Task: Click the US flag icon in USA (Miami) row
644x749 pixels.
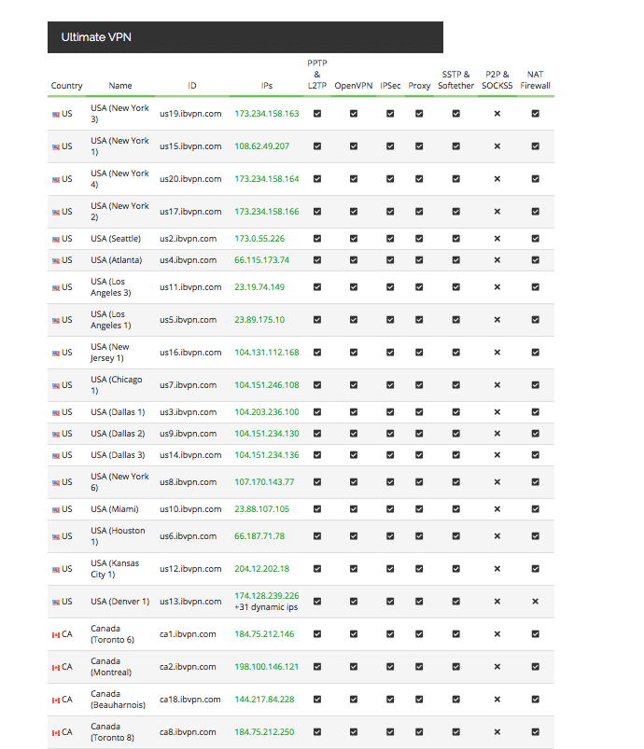Action: 56,510
